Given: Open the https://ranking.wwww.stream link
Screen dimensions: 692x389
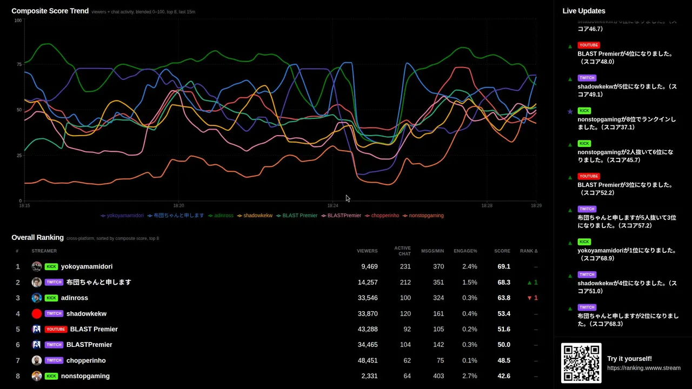Looking at the screenshot, I should click(x=644, y=368).
